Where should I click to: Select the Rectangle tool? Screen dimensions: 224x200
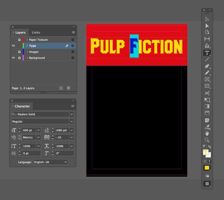coord(207,86)
